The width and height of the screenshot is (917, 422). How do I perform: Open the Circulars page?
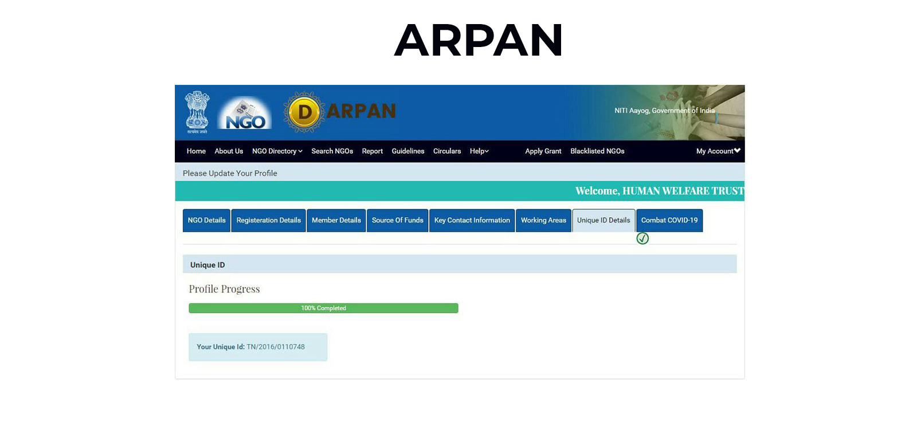(x=447, y=151)
